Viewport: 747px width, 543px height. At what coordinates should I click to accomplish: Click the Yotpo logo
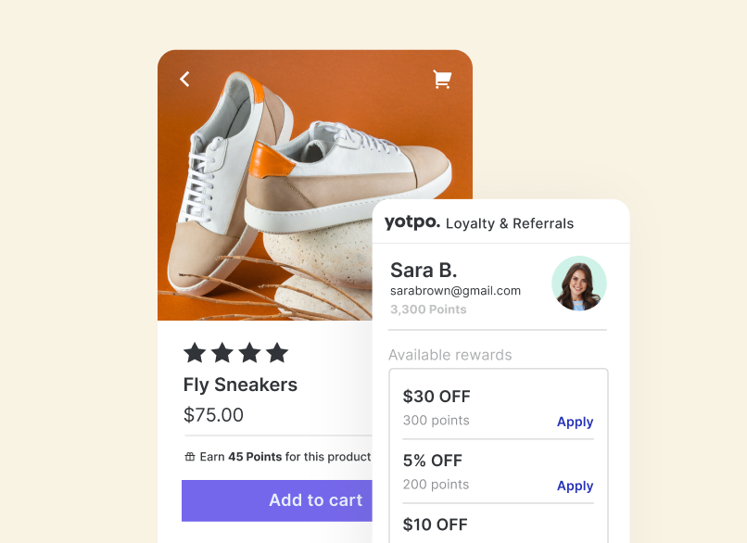[411, 223]
